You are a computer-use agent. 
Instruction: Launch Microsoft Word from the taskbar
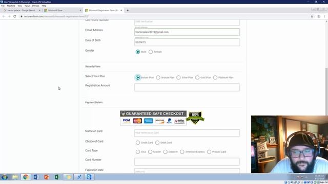(36, 177)
